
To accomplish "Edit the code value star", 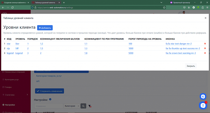I will [x=9, y=44].
